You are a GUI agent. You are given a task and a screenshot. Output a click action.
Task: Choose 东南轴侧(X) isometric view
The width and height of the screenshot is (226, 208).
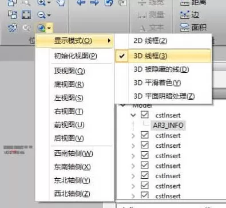coord(72,167)
